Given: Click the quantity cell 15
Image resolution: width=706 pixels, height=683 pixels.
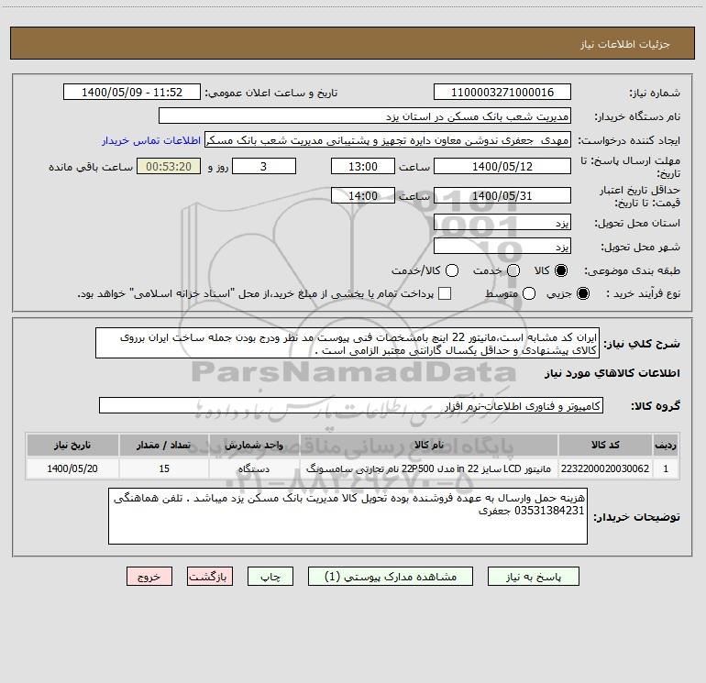Looking at the screenshot, I should [x=164, y=468].
